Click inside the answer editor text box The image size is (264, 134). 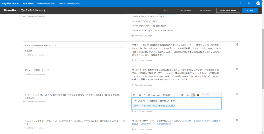[x=177, y=103]
